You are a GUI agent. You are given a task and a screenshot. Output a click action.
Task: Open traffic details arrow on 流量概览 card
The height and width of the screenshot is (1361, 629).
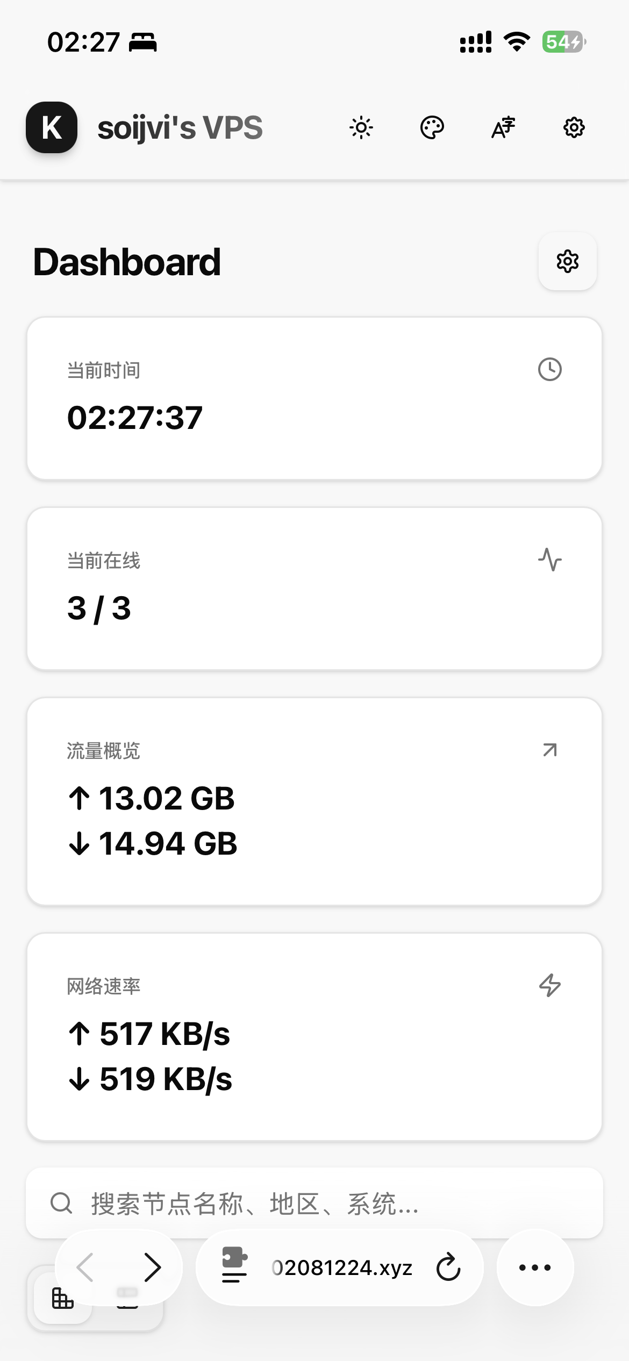[x=549, y=750]
